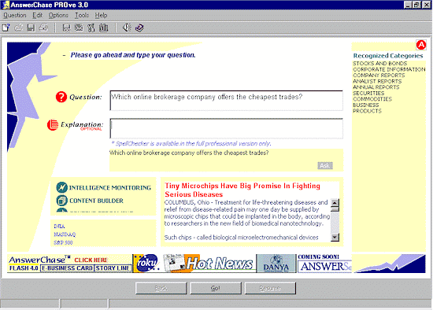The image size is (433, 310).
Task: Click the Save floppy disk toolbar icon
Action: click(31, 28)
